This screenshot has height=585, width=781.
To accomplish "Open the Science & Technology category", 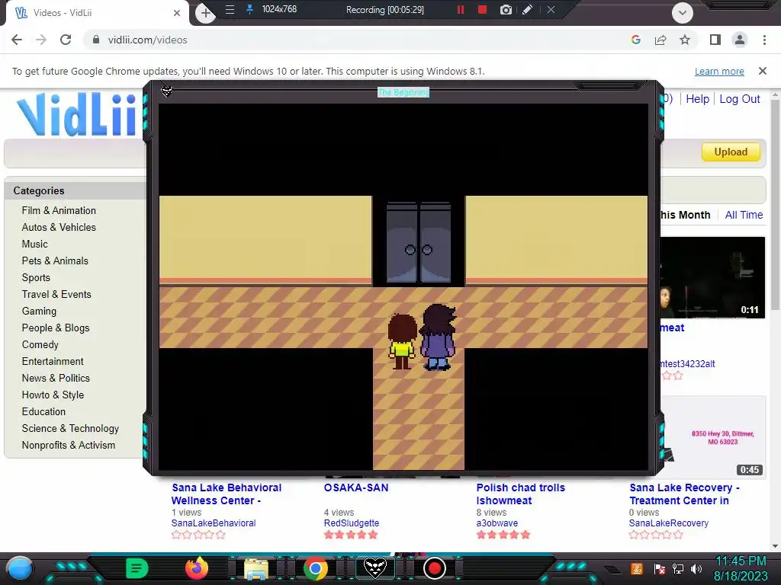I will click(70, 428).
